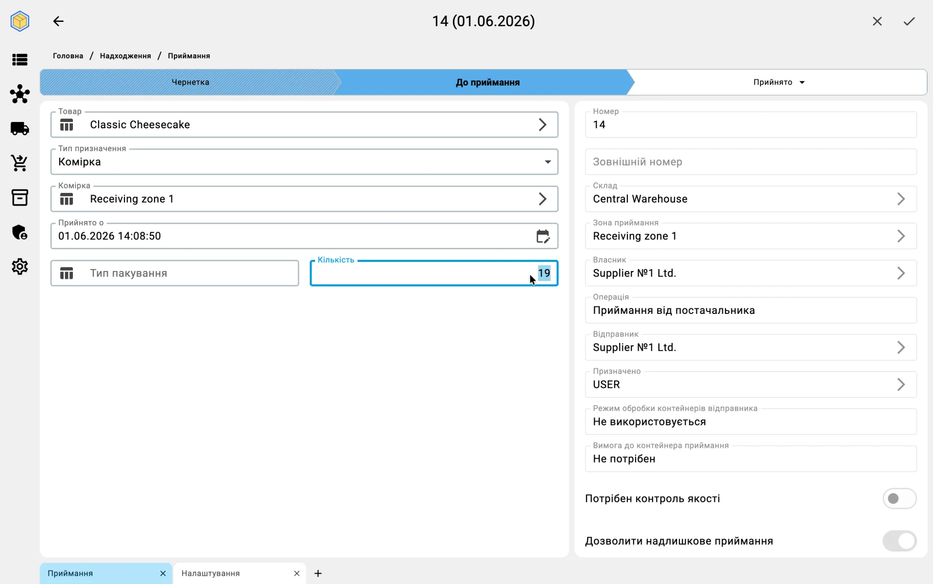Image resolution: width=933 pixels, height=584 pixels.
Task: Open the delivery truck sidebar icon
Action: click(20, 129)
